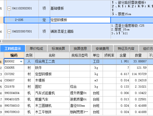Click the 铺装混凝土道路 name cell
The width and height of the screenshot is (153, 116).
coord(80,31)
